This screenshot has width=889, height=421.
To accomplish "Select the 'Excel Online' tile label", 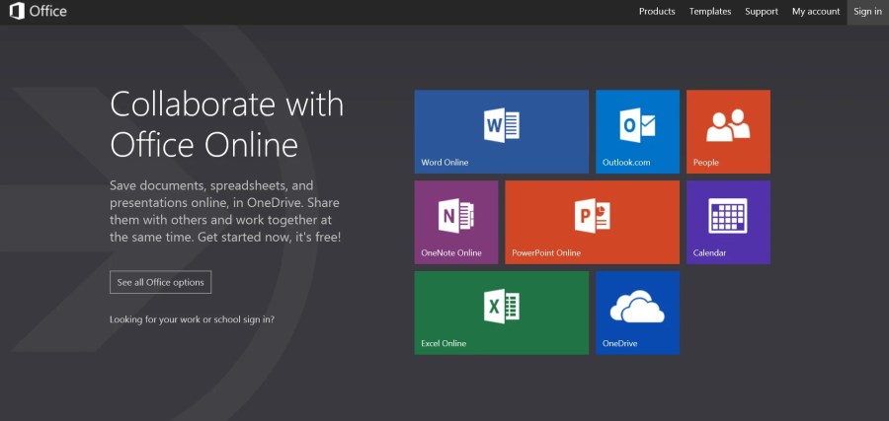I will tap(444, 343).
